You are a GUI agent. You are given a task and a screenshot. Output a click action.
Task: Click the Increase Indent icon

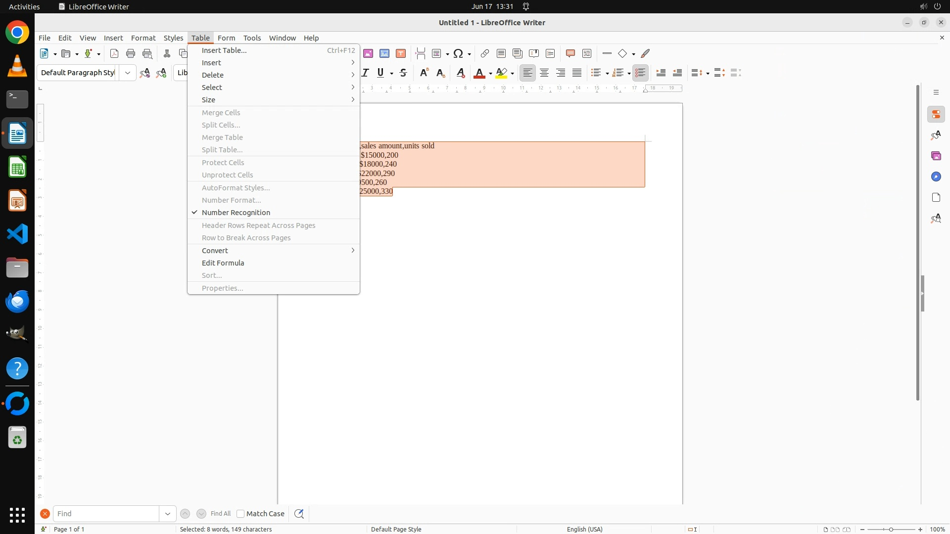pyautogui.click(x=661, y=73)
